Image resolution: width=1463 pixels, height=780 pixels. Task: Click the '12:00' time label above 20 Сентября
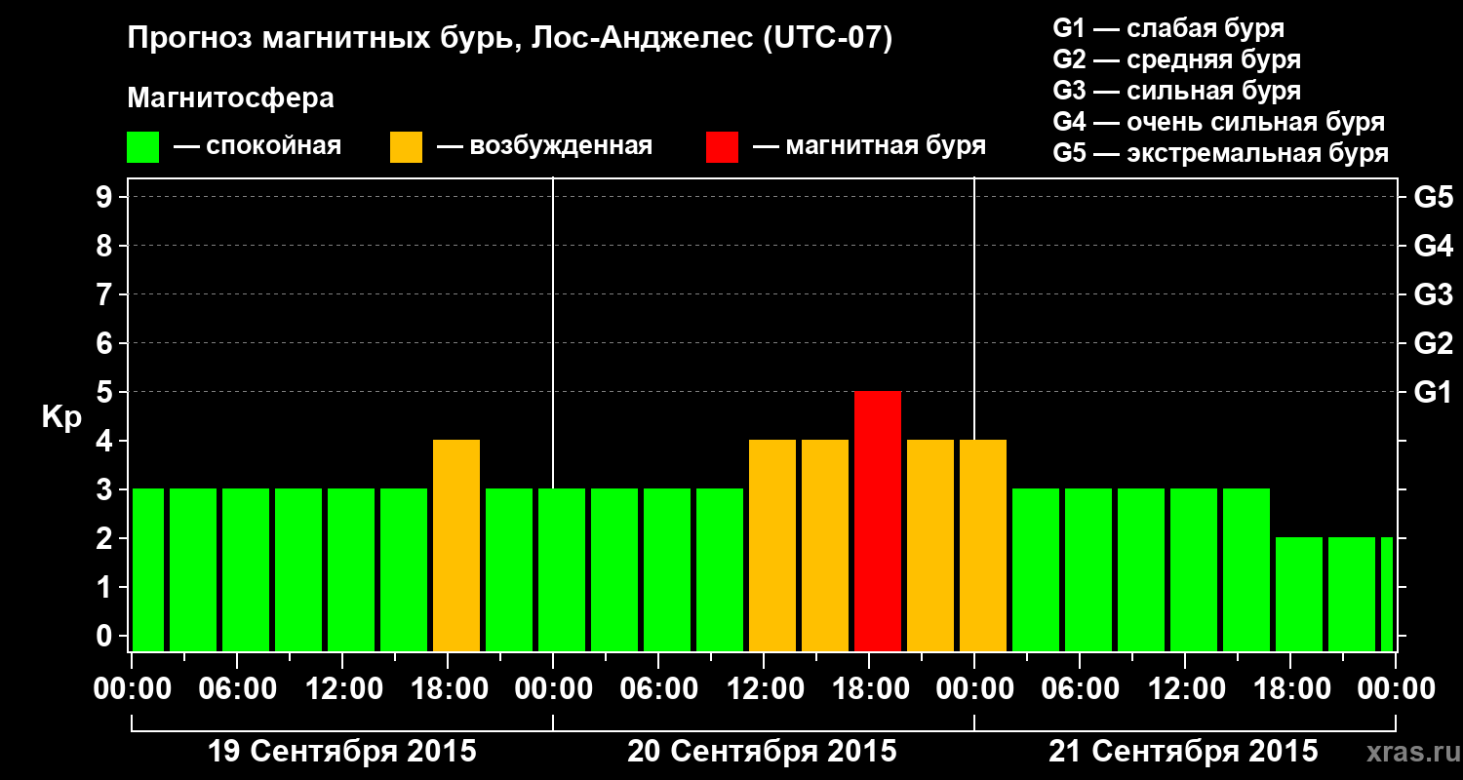click(764, 689)
